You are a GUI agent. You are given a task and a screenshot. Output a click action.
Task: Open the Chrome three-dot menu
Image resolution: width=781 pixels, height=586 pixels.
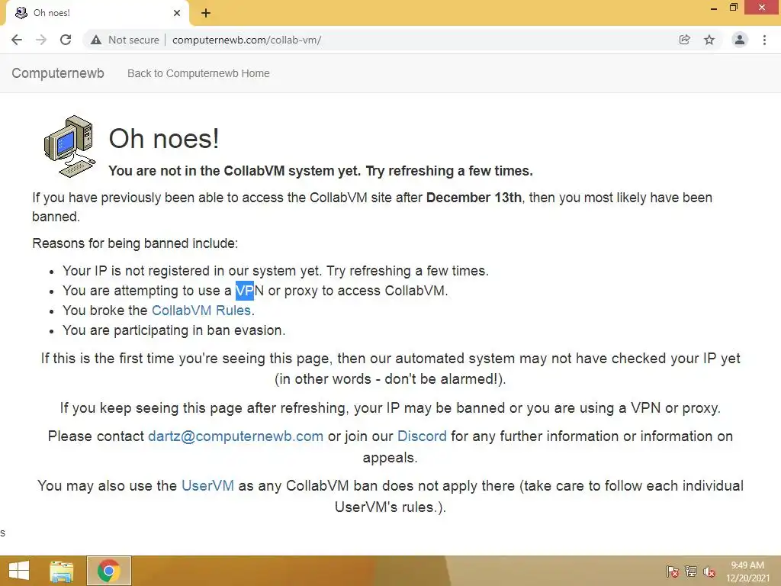764,40
